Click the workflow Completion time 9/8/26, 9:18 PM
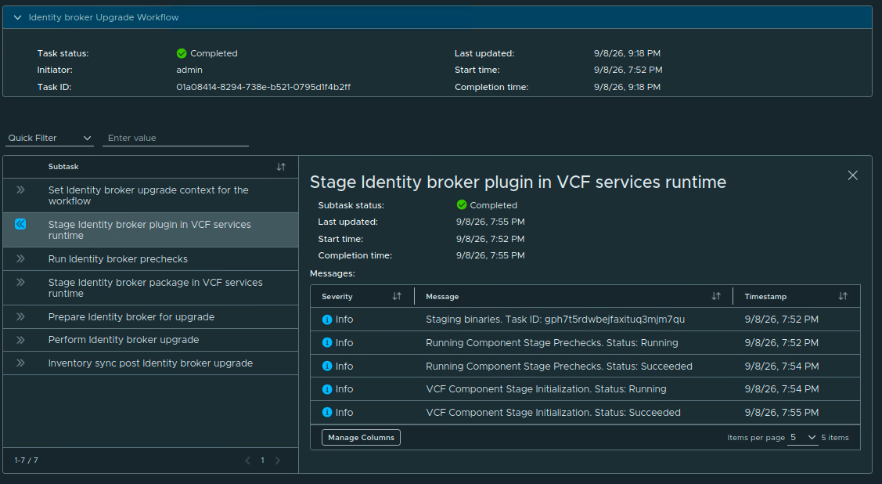The height and width of the screenshot is (484, 882). click(x=627, y=87)
